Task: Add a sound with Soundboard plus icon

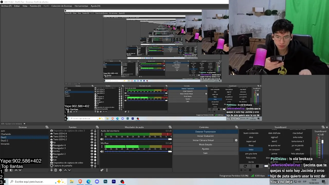Action: 241,170
